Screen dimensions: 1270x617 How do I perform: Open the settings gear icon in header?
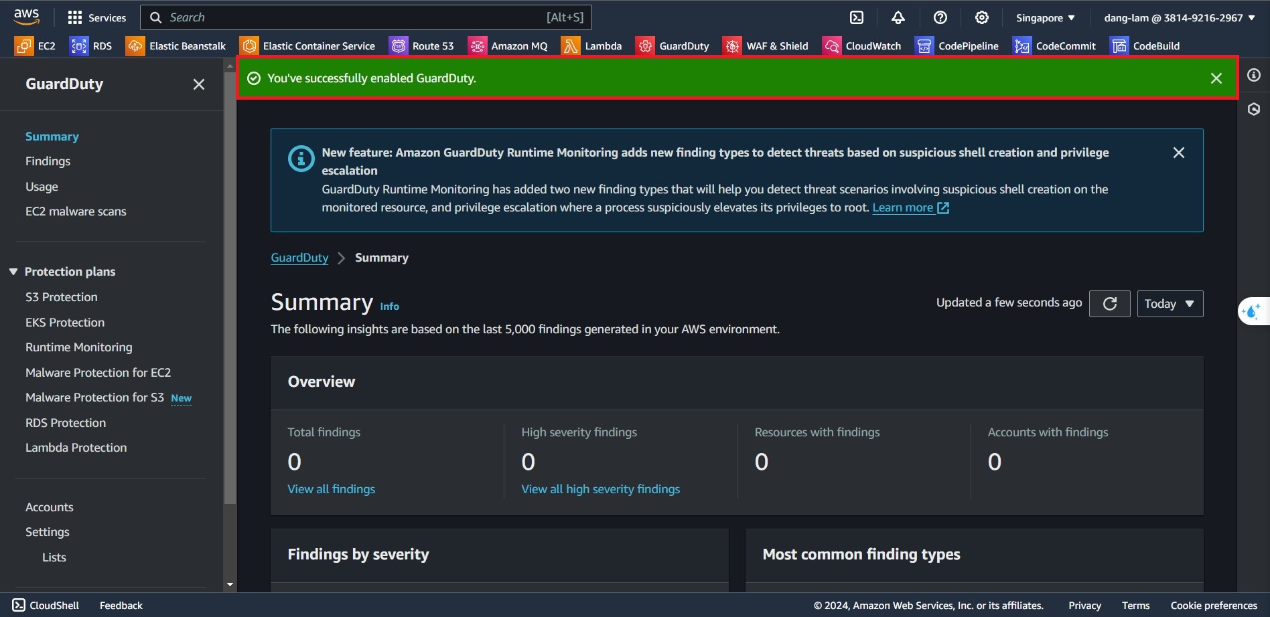coord(982,18)
